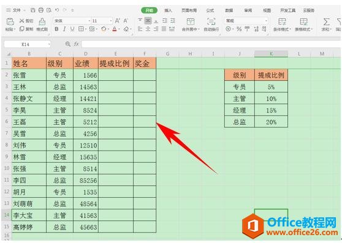
Task: Click the 提成比例 header in column E
Action: (x=116, y=64)
